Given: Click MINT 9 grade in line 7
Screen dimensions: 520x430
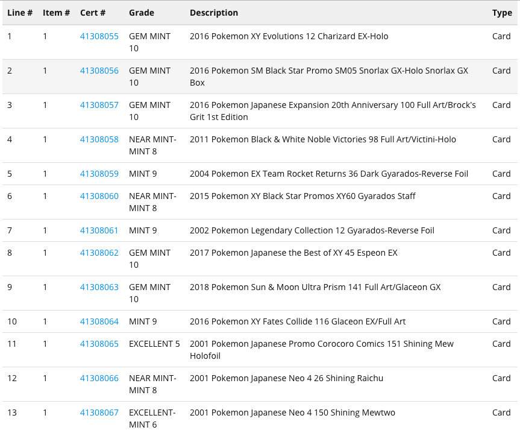Looking at the screenshot, I should pos(143,231).
